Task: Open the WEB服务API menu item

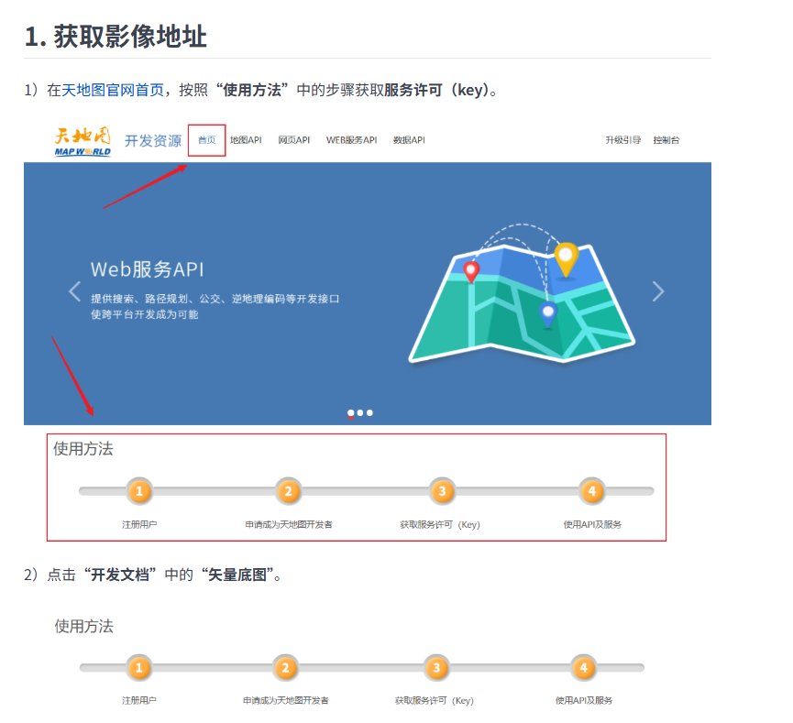Action: tap(351, 140)
